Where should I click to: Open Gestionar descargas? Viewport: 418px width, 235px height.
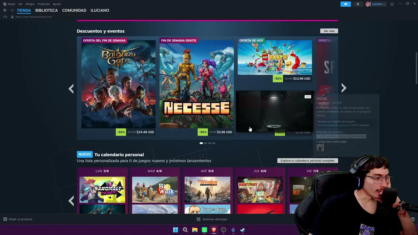click(x=215, y=219)
